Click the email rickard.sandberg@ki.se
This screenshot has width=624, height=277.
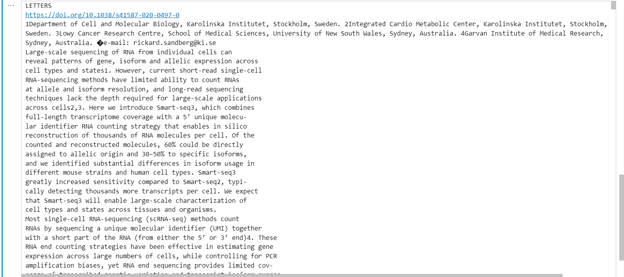(174, 43)
